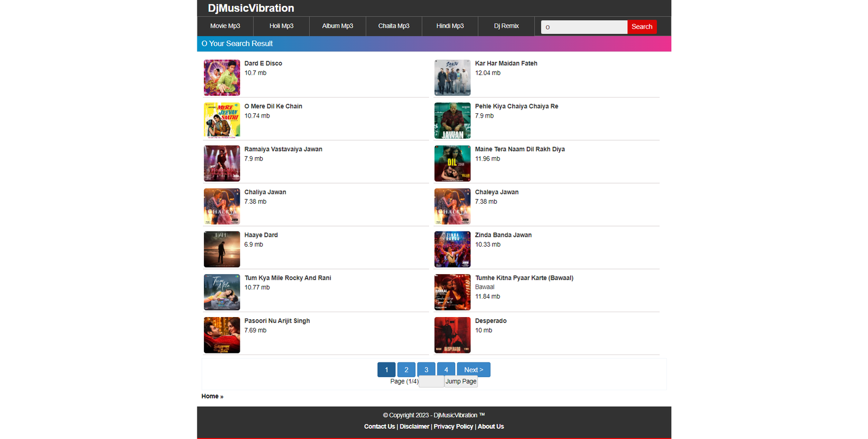Image resolution: width=868 pixels, height=439 pixels.
Task: Open the Privacy Policy footer link
Action: coord(453,427)
